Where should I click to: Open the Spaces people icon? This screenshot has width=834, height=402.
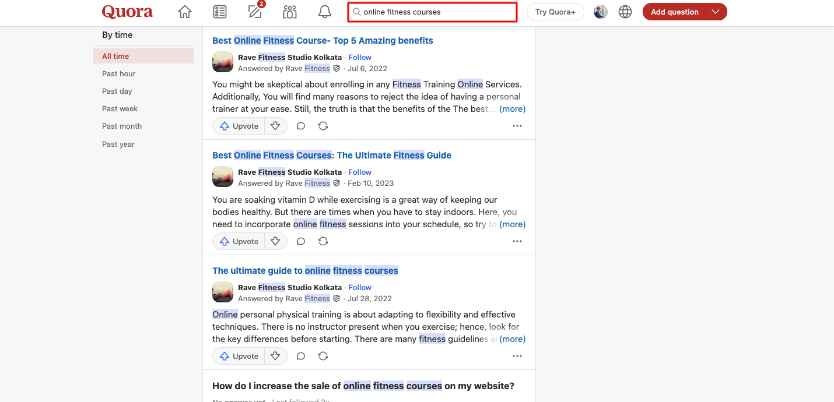(x=290, y=12)
